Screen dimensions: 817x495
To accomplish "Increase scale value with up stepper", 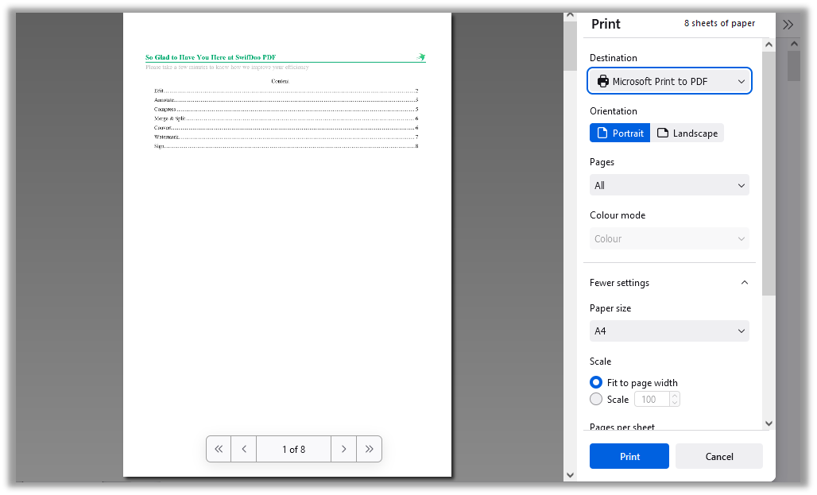I will [675, 396].
